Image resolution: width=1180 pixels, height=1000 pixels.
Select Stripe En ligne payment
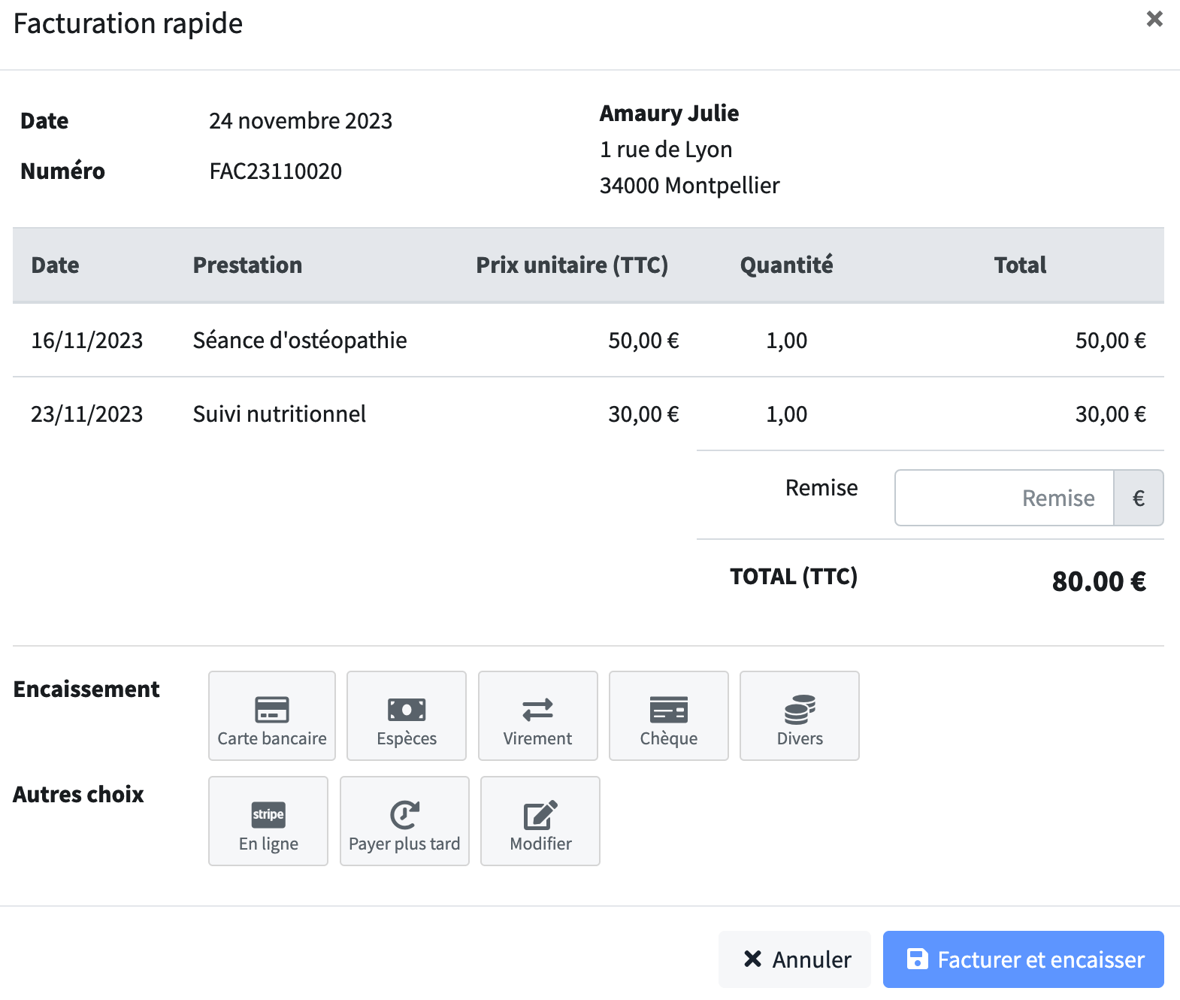(268, 821)
